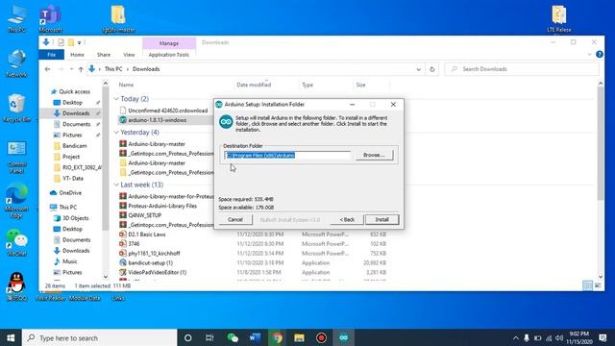Open address bar history dropdown
Image resolution: width=615 pixels, height=346 pixels.
[419, 69]
